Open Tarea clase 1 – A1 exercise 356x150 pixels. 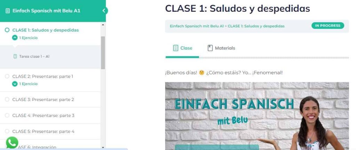[34, 56]
